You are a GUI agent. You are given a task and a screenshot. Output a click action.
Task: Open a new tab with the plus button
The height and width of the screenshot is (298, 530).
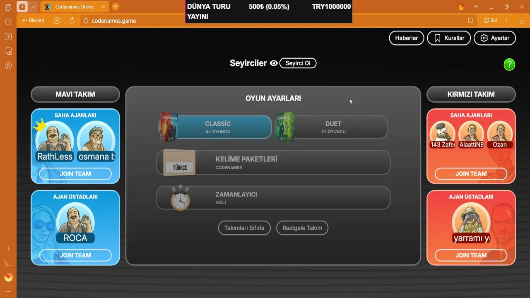pyautogui.click(x=116, y=7)
